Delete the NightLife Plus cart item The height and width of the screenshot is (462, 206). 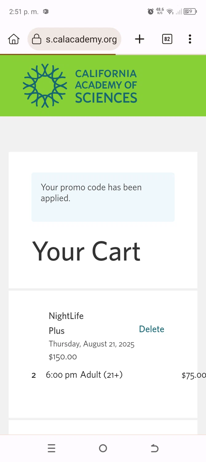click(152, 329)
